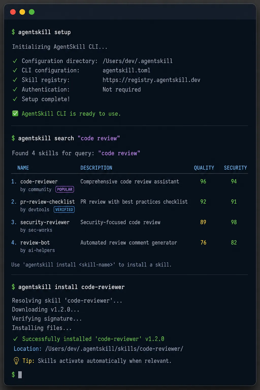Click the POPULAR badge on code-reviewer
Viewport: 260px width, 390px height.
tap(65, 189)
